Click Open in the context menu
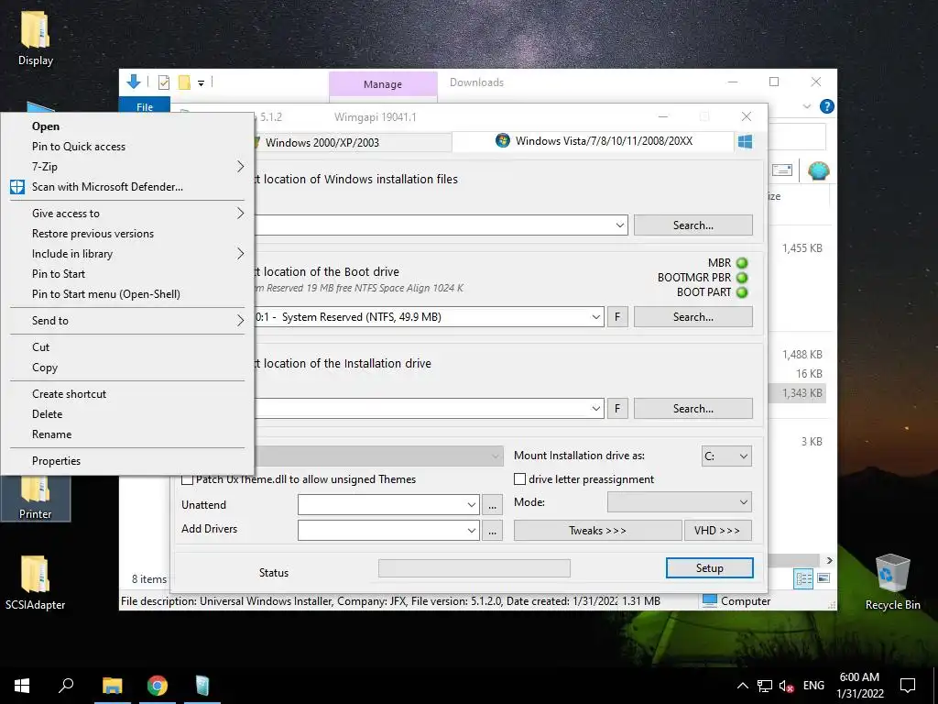The image size is (938, 704). click(x=126, y=126)
